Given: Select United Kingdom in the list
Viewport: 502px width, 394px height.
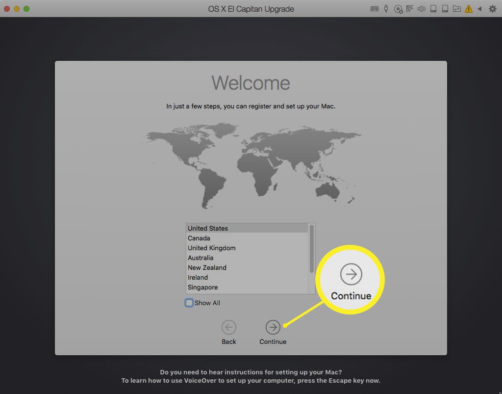Looking at the screenshot, I should [x=212, y=248].
